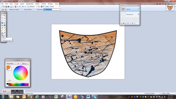Screen dimensions: 176x99
Task: Adjust the Tolerance slider bar
Action: point(52,10)
